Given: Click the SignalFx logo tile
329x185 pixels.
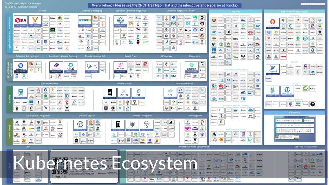Looking at the screenshot, I should 269,50.
